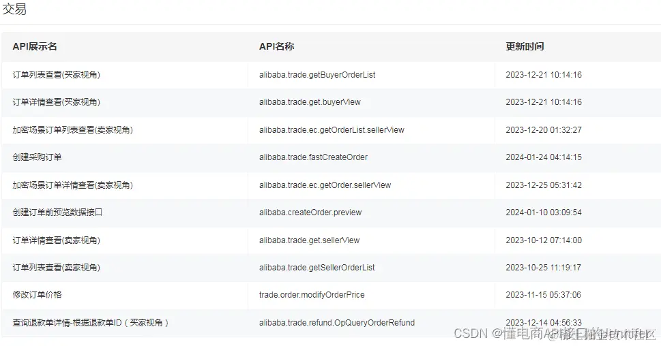Select the 订单列表查看(买家视角) row label
Screen dimensions: 661x346
pyautogui.click(x=57, y=75)
